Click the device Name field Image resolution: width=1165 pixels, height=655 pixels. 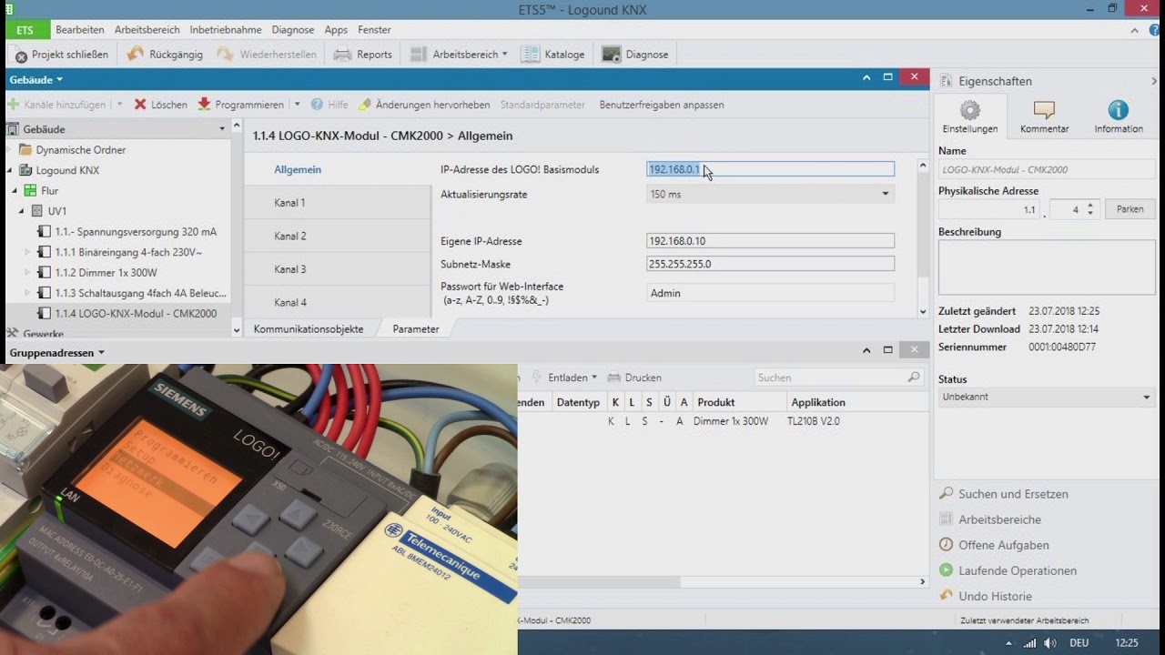pos(1047,169)
